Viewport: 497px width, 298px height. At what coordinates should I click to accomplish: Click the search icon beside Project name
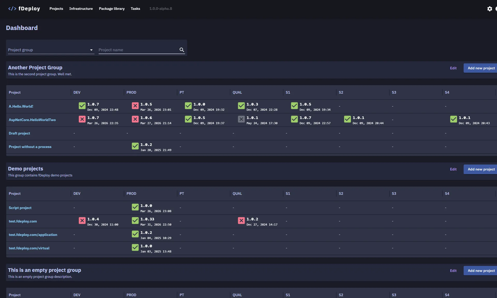tap(182, 50)
